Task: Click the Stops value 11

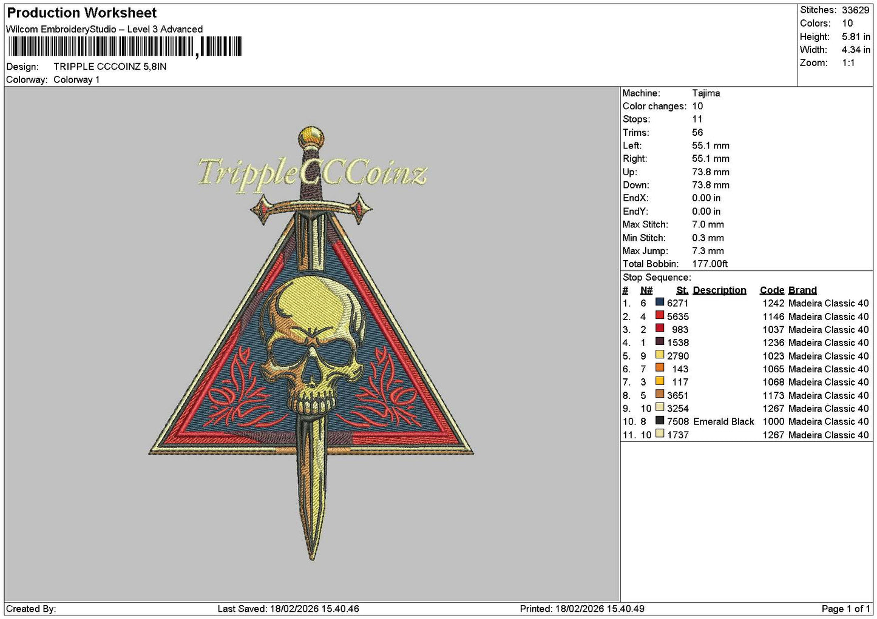Action: click(697, 119)
